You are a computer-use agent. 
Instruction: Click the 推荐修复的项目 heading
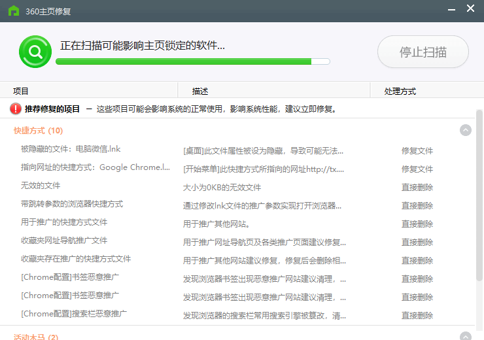coord(52,109)
